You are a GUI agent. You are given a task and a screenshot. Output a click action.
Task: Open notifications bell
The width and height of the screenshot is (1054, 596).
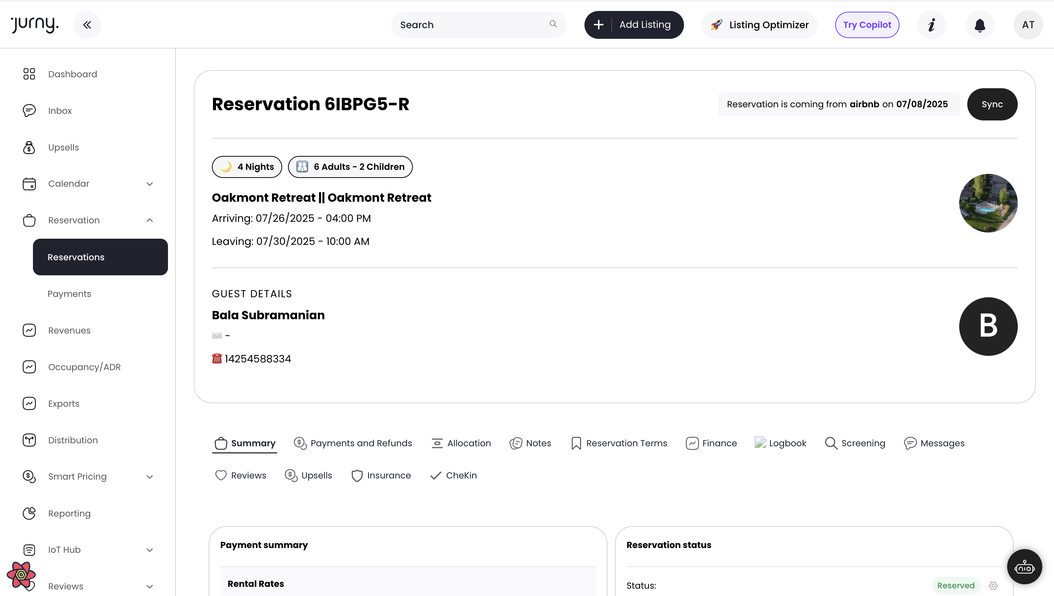980,25
